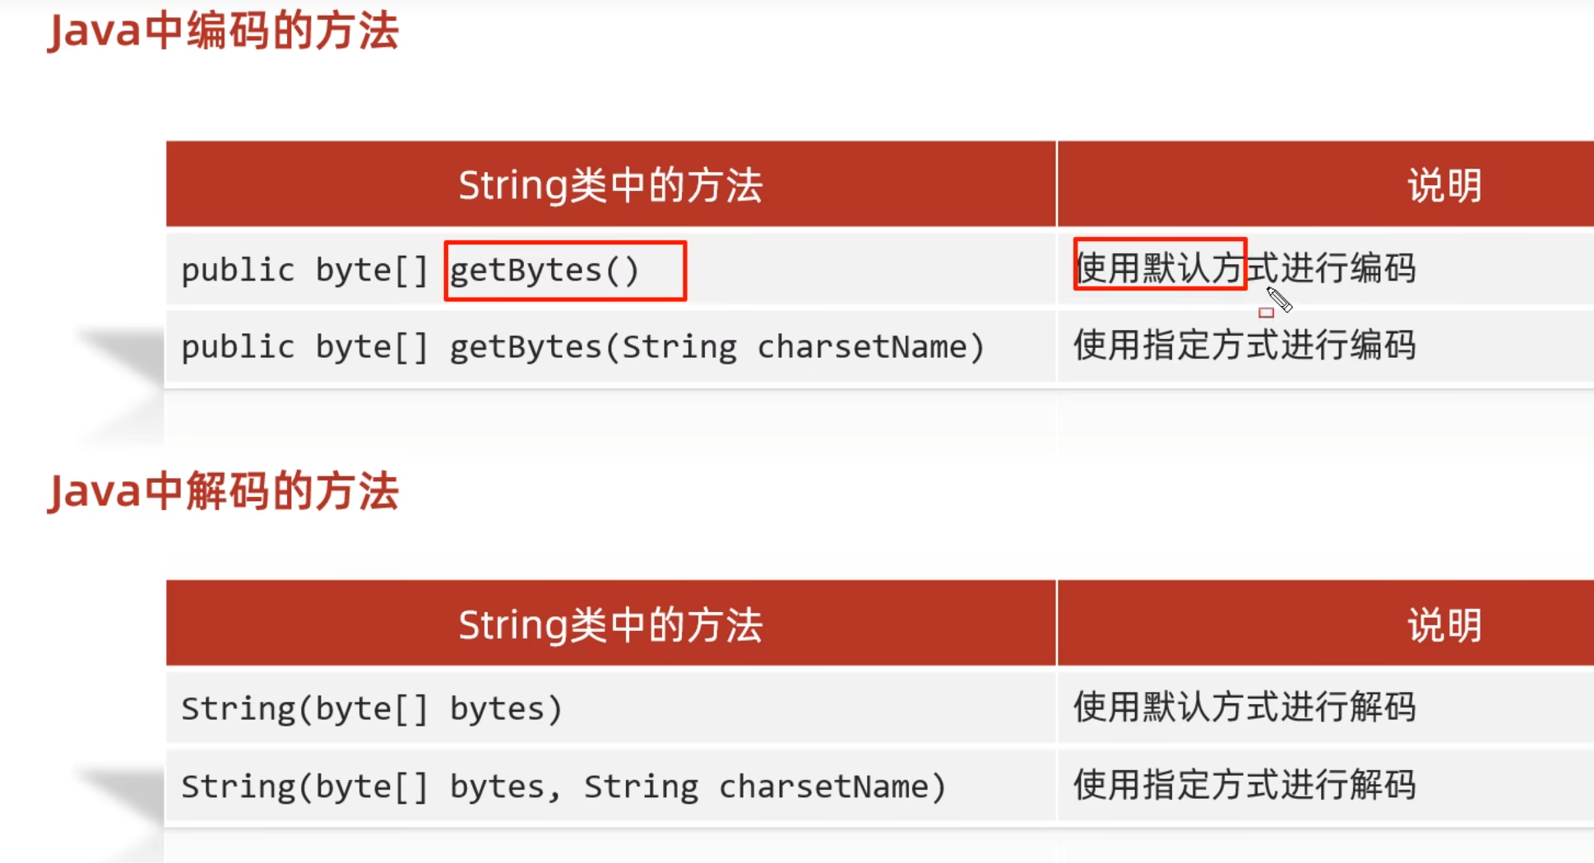This screenshot has height=863, width=1594.
Task: Click decoding table's String类中的方法 header
Action: (x=610, y=625)
